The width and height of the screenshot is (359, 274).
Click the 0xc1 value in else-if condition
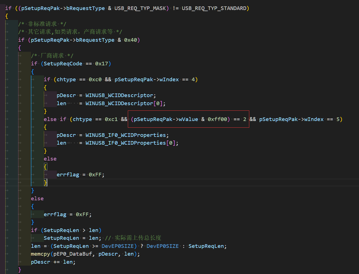[111, 119]
